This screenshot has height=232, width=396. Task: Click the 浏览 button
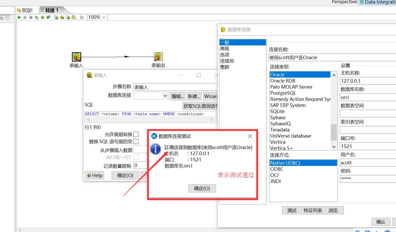coord(334,210)
